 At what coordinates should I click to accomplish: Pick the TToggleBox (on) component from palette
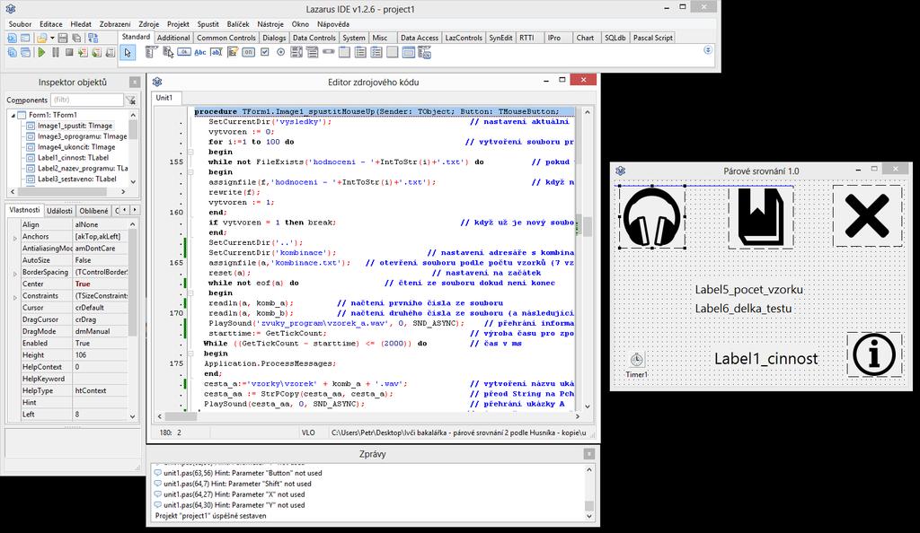(249, 52)
